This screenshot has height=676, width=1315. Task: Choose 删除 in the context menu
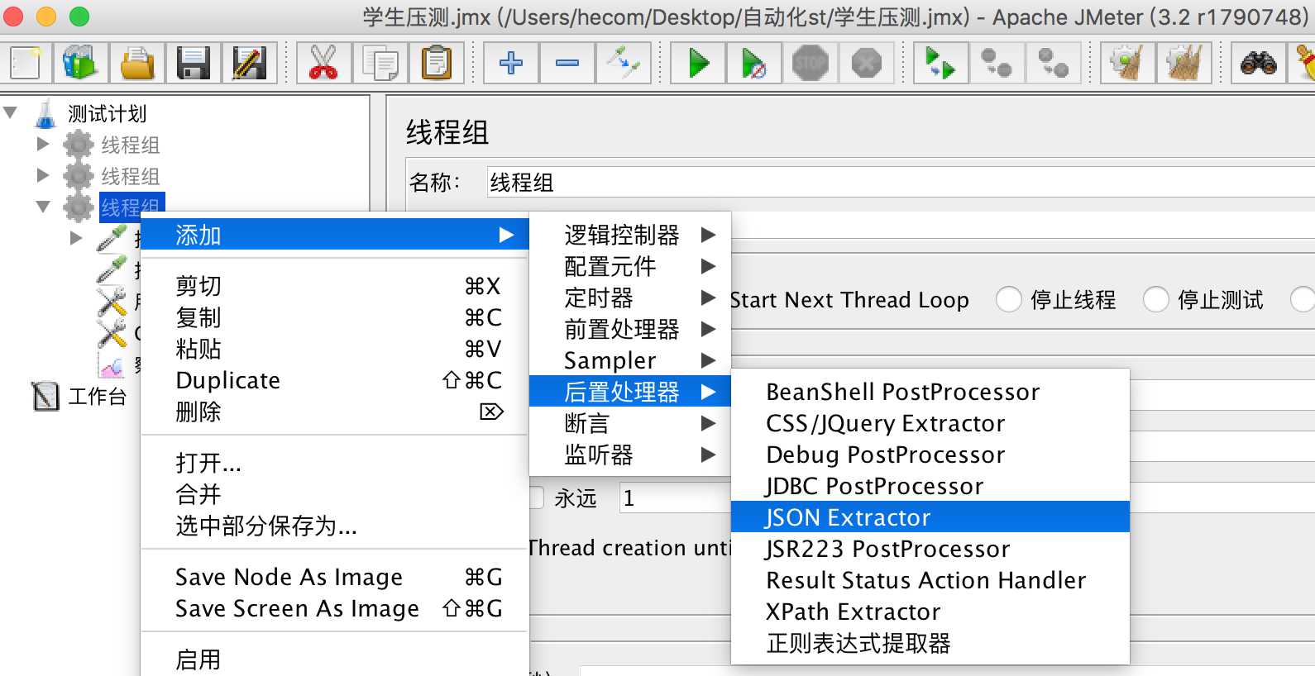(334, 412)
